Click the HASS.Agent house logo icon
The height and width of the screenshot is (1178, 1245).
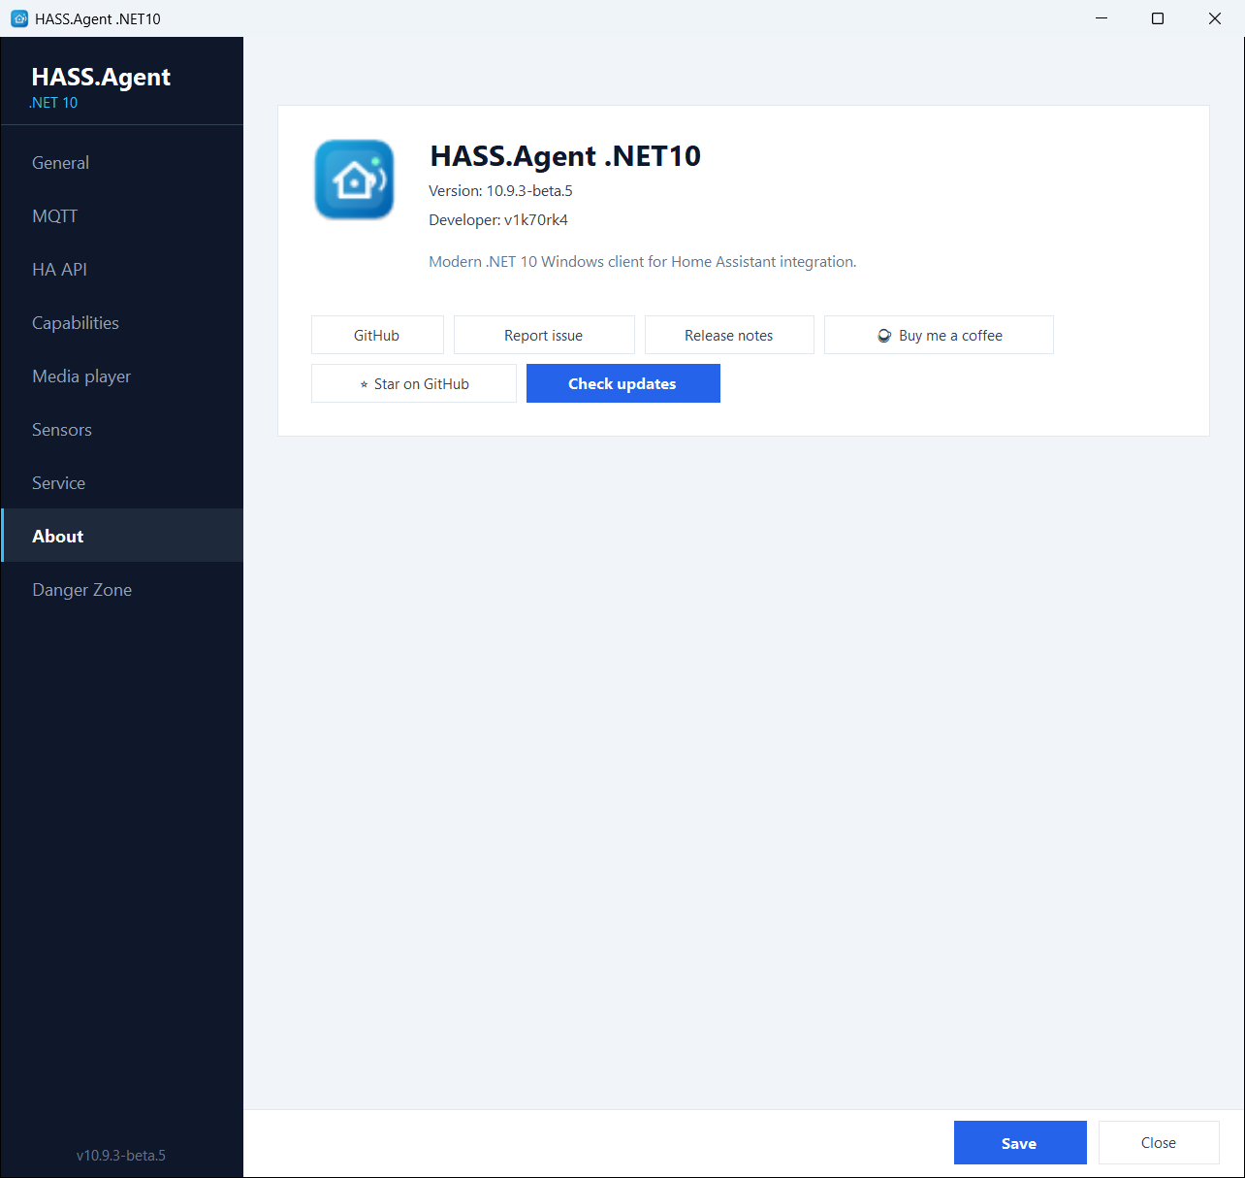(x=354, y=180)
